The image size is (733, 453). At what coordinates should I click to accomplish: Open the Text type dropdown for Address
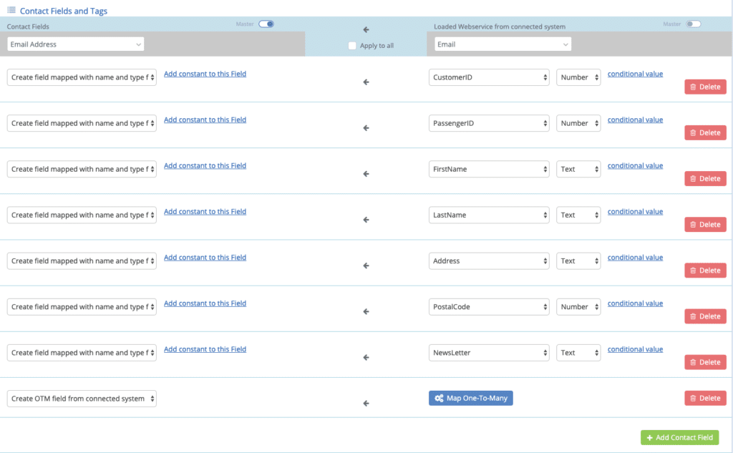pos(578,260)
